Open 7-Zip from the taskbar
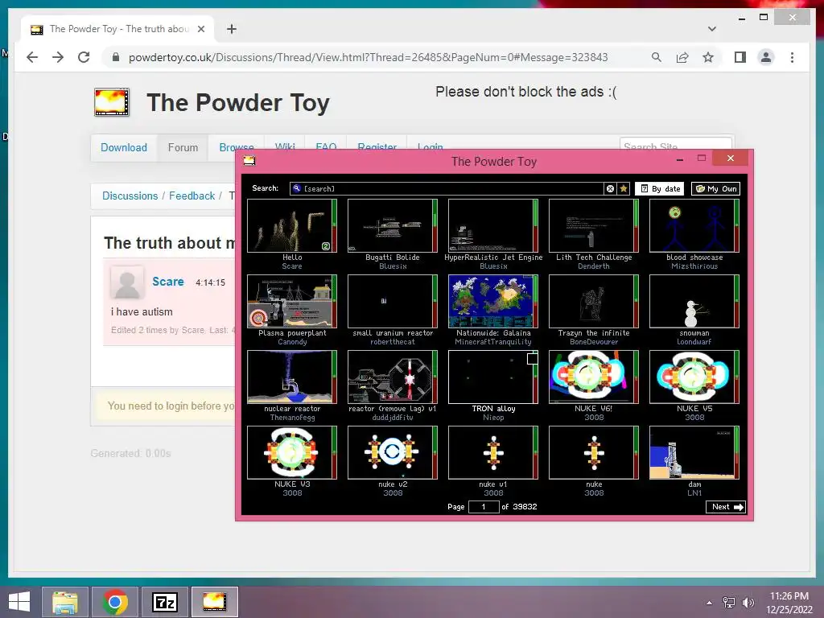The height and width of the screenshot is (618, 824). click(x=164, y=602)
